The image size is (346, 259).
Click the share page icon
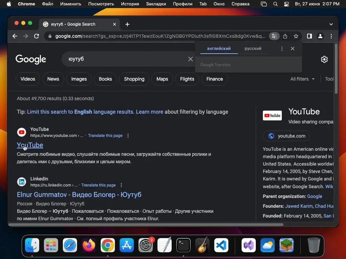click(285, 36)
